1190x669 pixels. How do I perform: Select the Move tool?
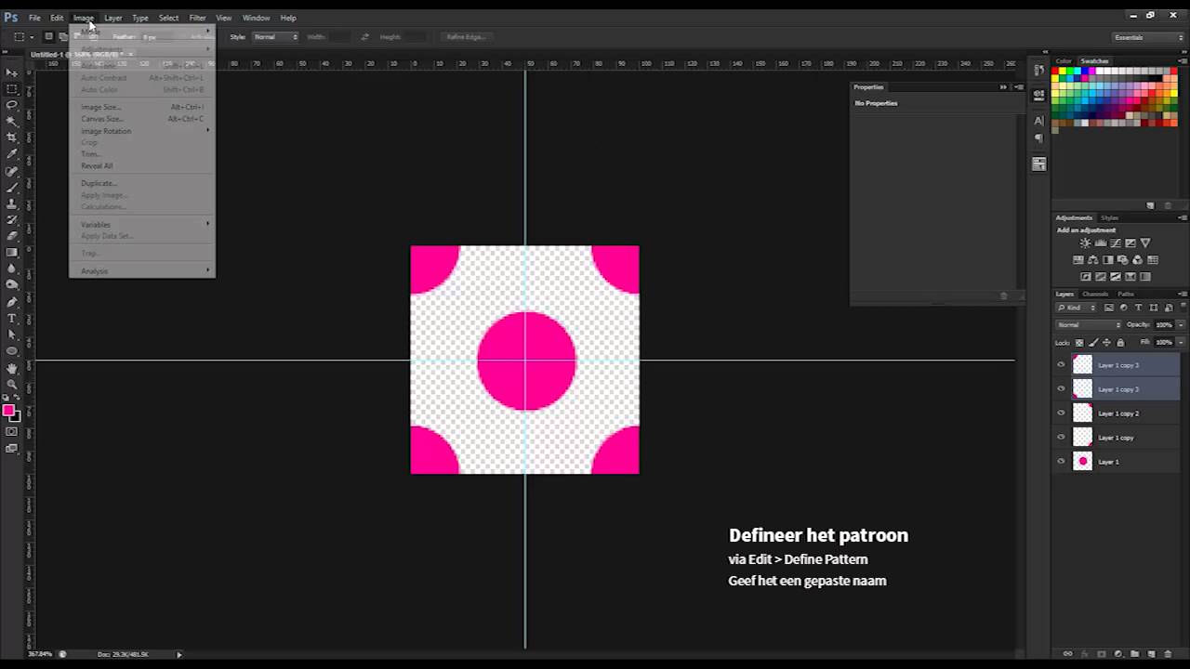coord(12,72)
